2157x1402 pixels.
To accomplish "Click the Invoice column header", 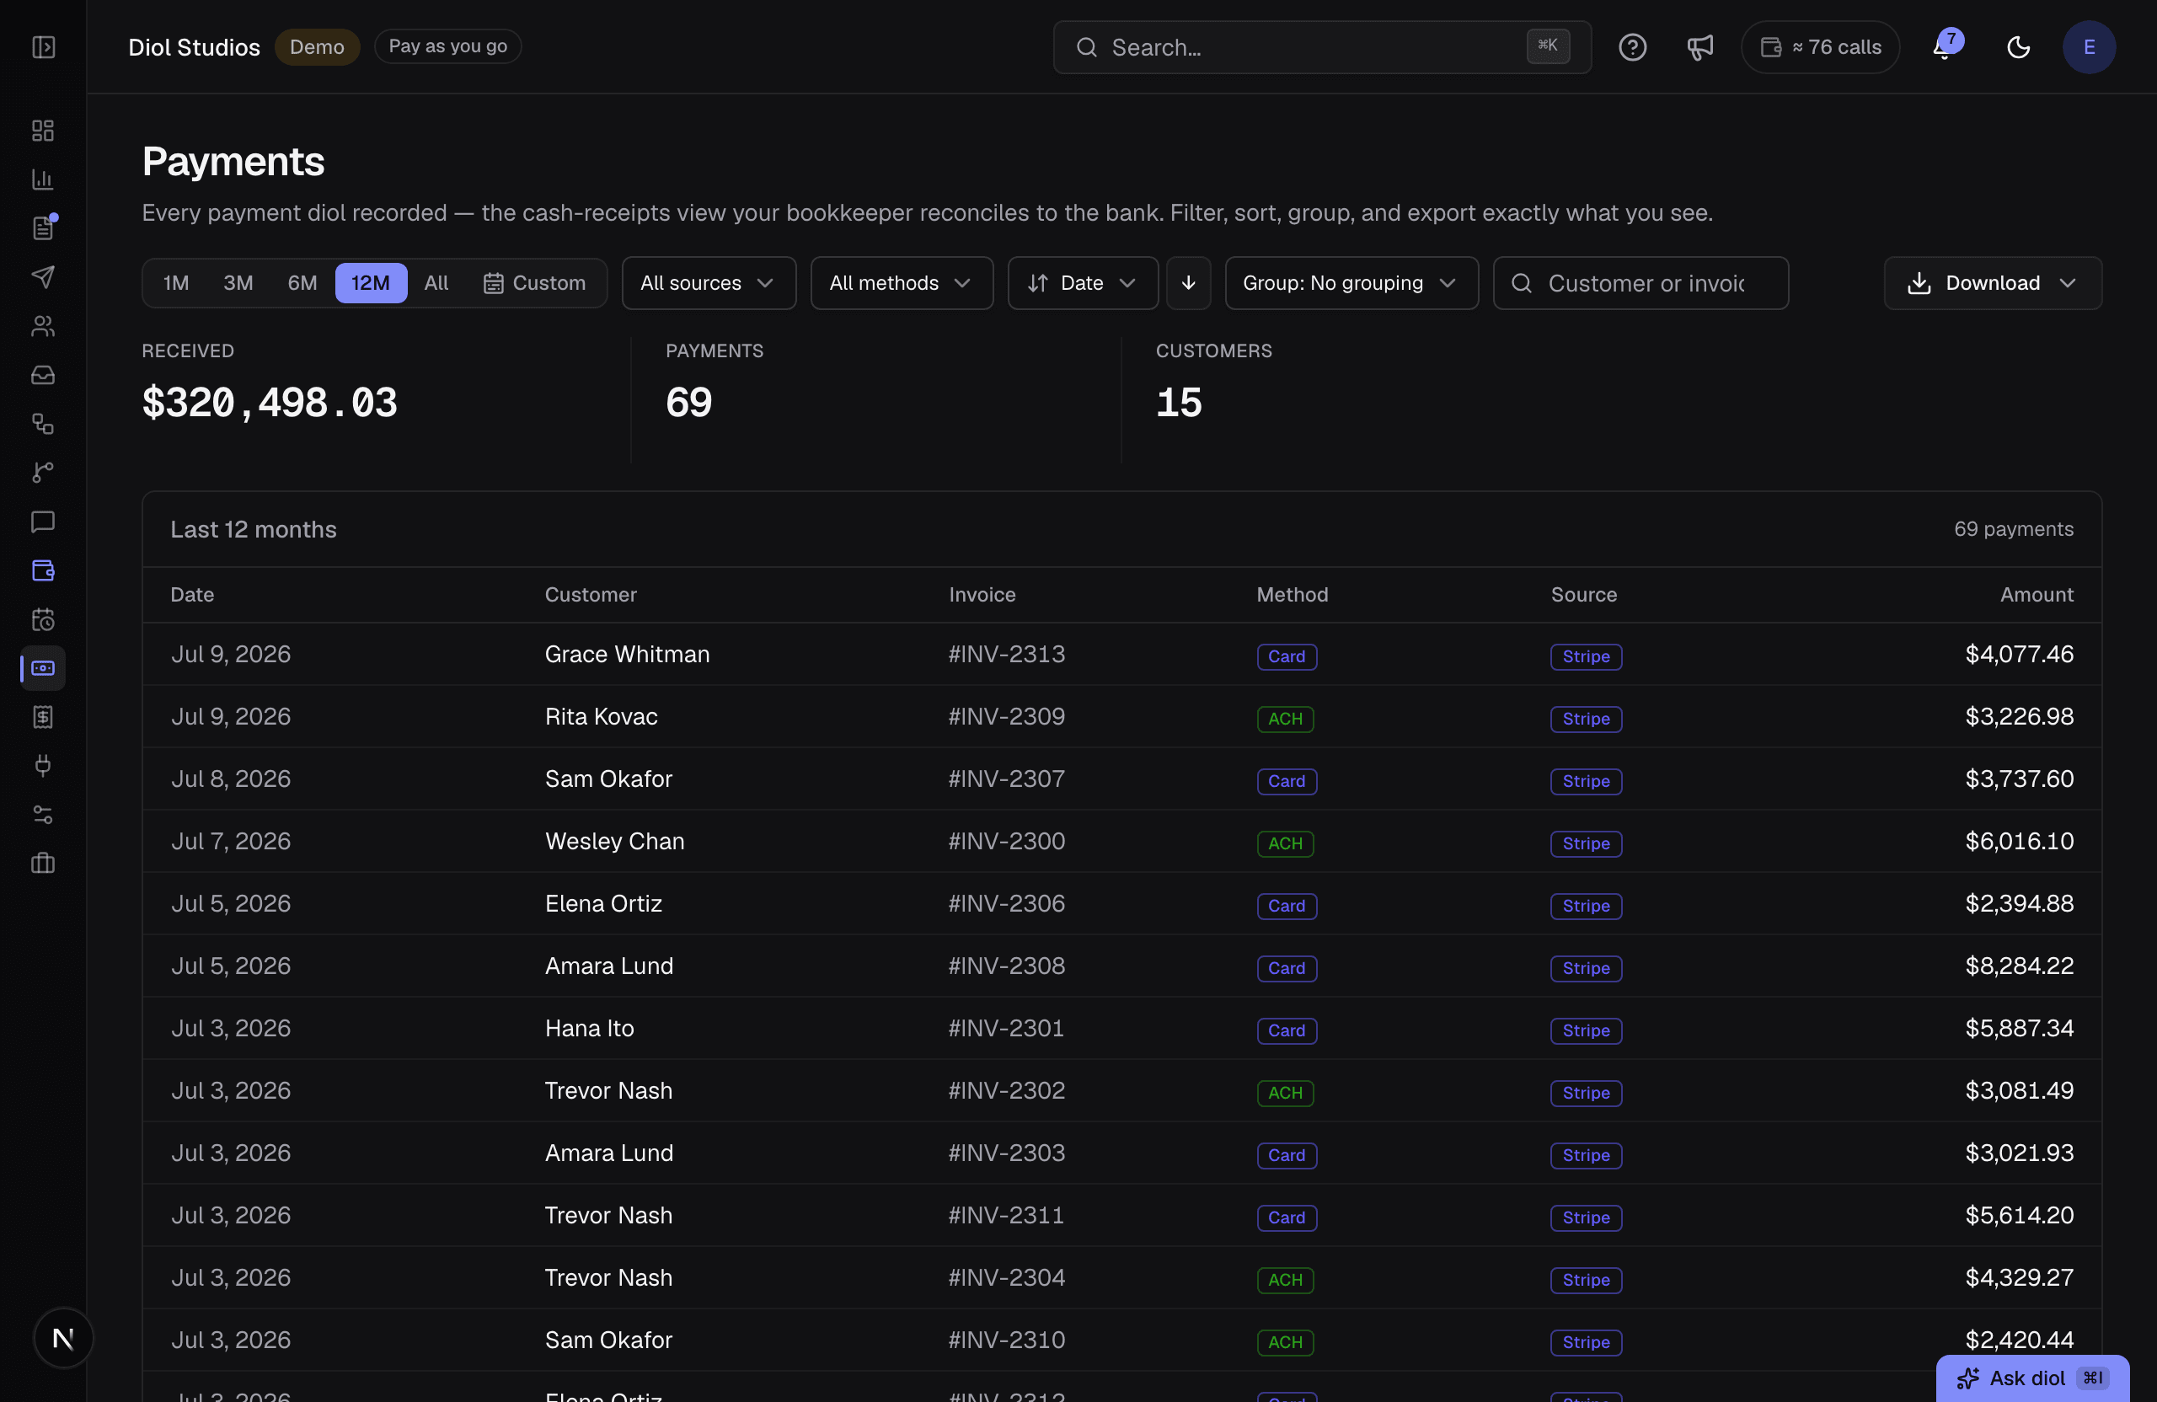I will pos(982,595).
